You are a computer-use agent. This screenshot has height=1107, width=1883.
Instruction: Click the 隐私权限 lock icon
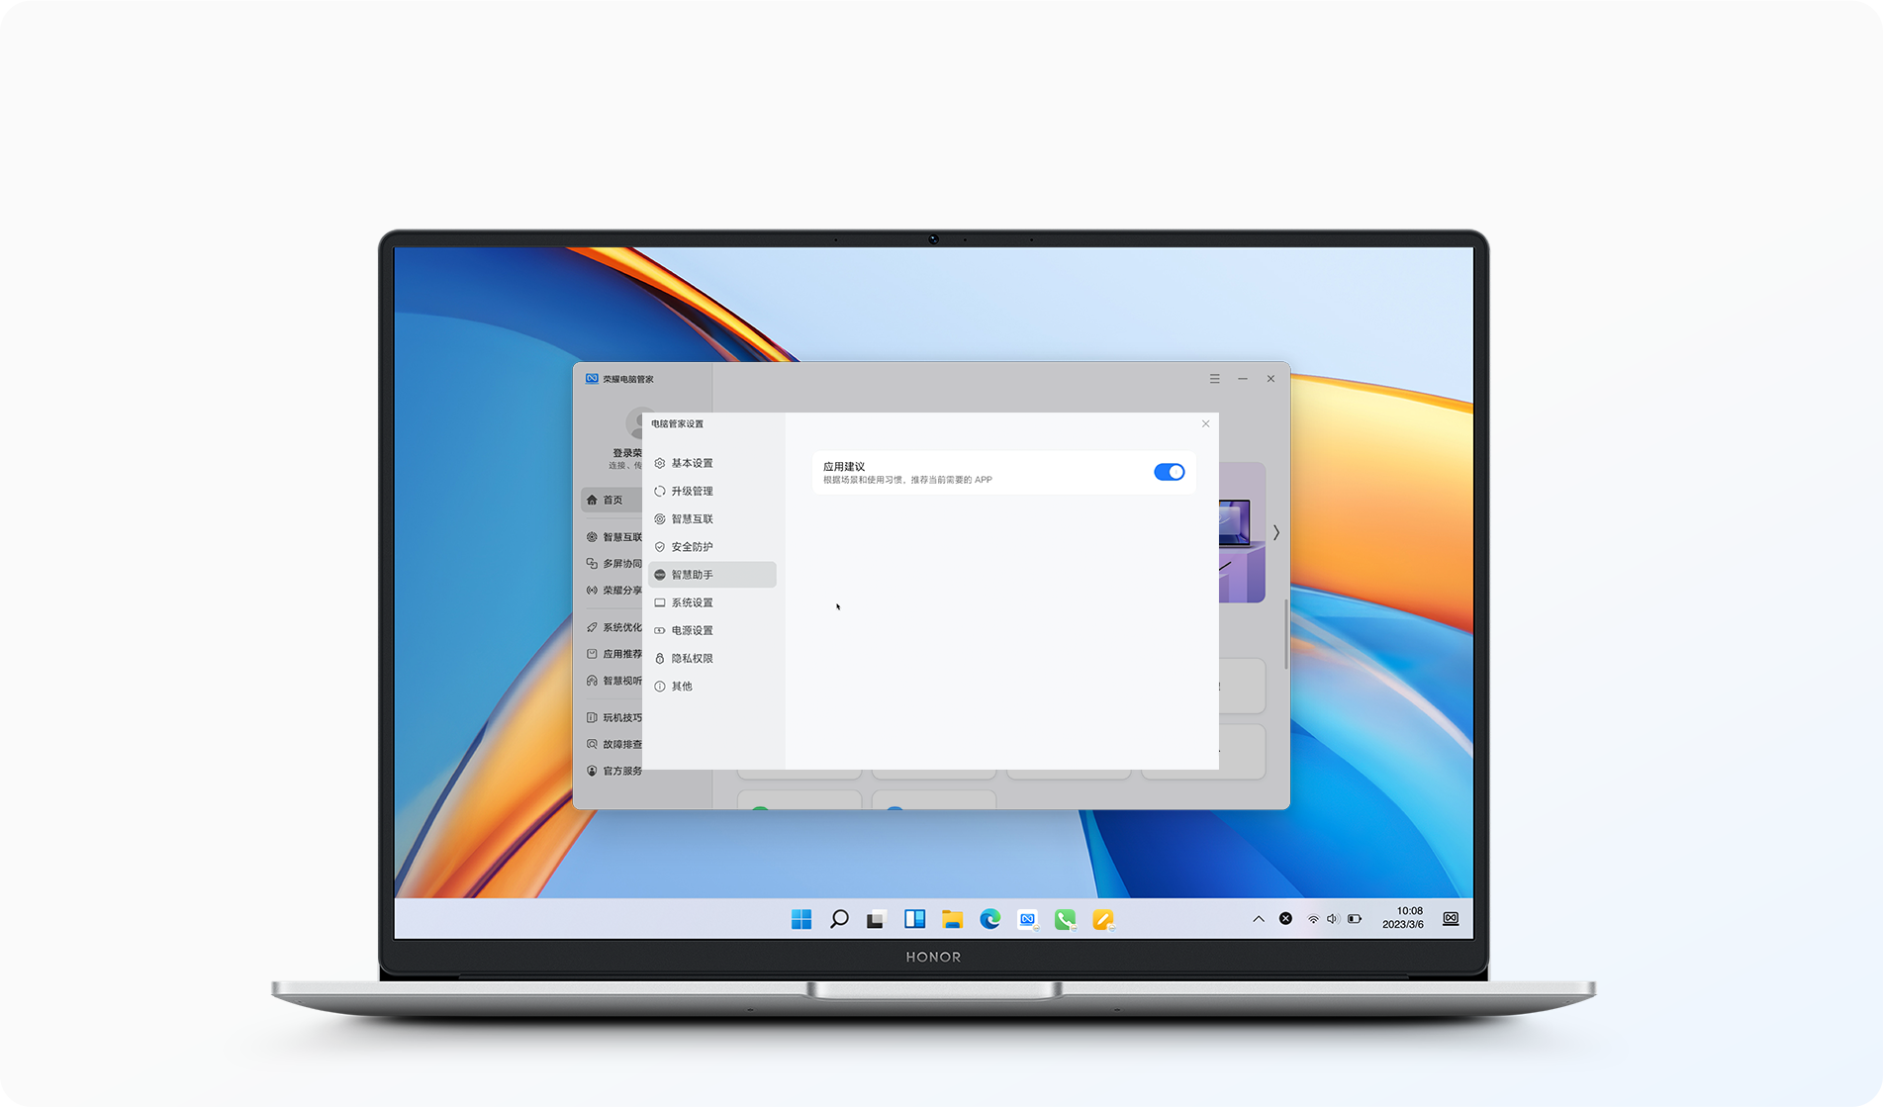660,658
